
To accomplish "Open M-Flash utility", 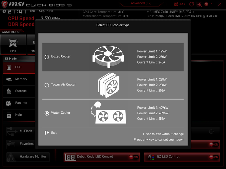I will tap(21, 131).
